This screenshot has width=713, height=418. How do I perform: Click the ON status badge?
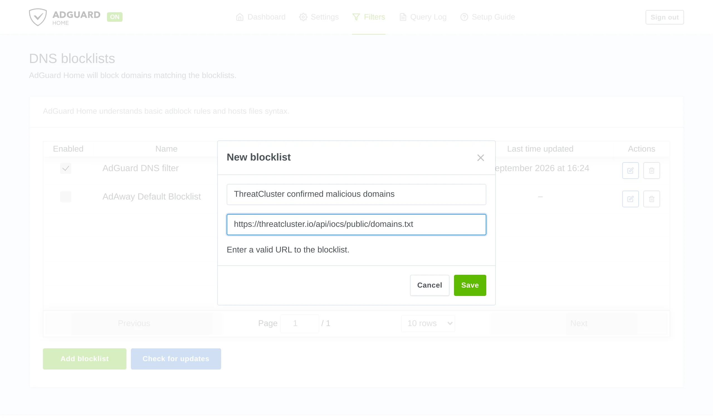(x=114, y=17)
